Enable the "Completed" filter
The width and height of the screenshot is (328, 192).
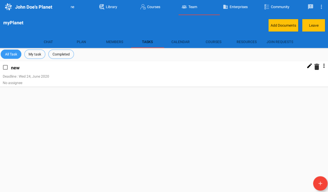pos(61,54)
